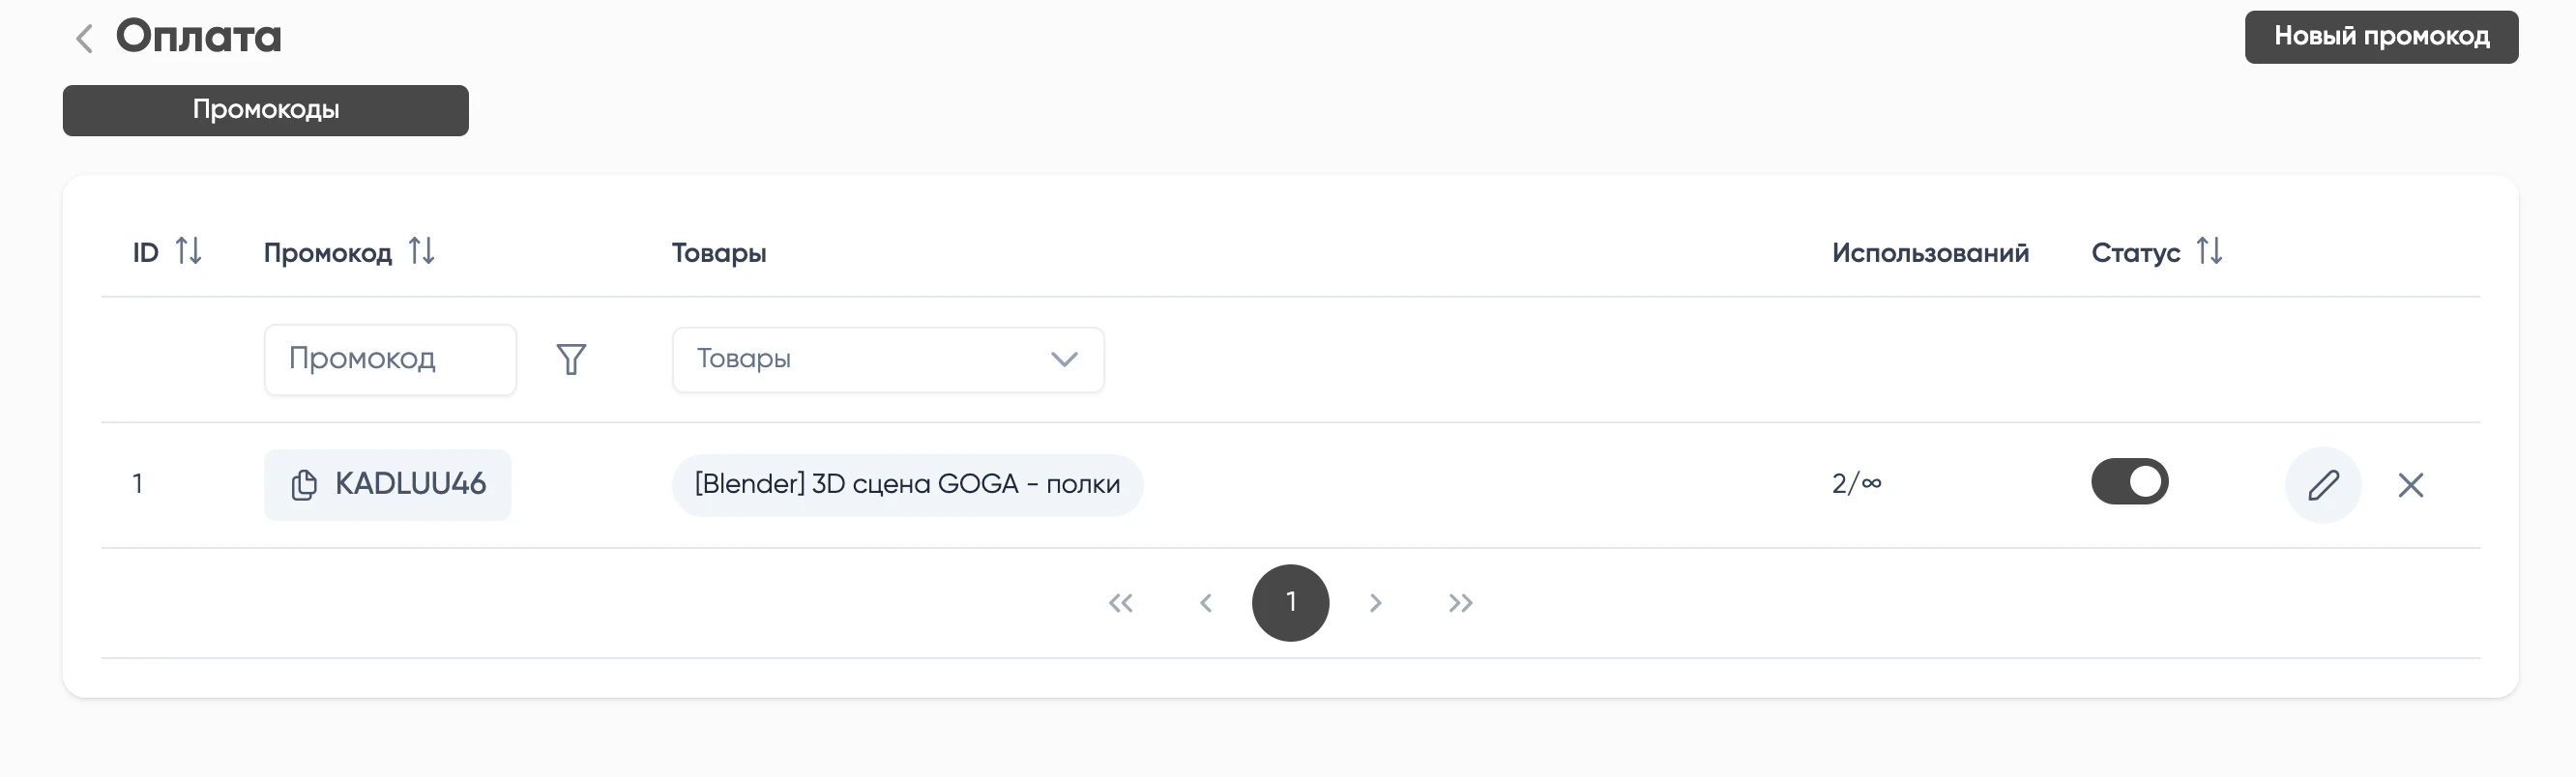
Task: Click the Blender 3D сцена GOGA product tag
Action: click(x=907, y=485)
